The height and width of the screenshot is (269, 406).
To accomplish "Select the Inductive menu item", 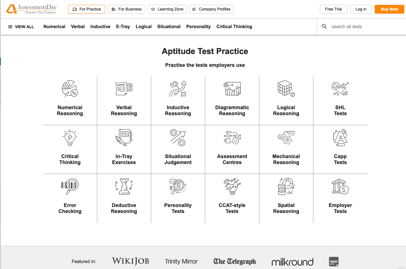I will (100, 26).
